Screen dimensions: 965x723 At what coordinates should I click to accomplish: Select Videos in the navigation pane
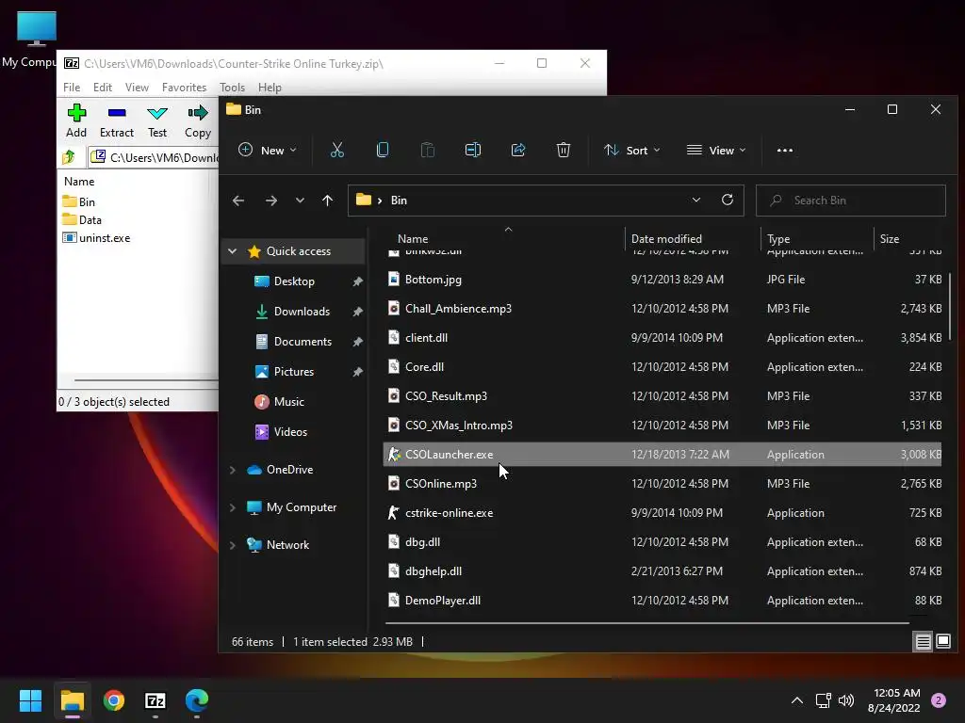coord(290,431)
